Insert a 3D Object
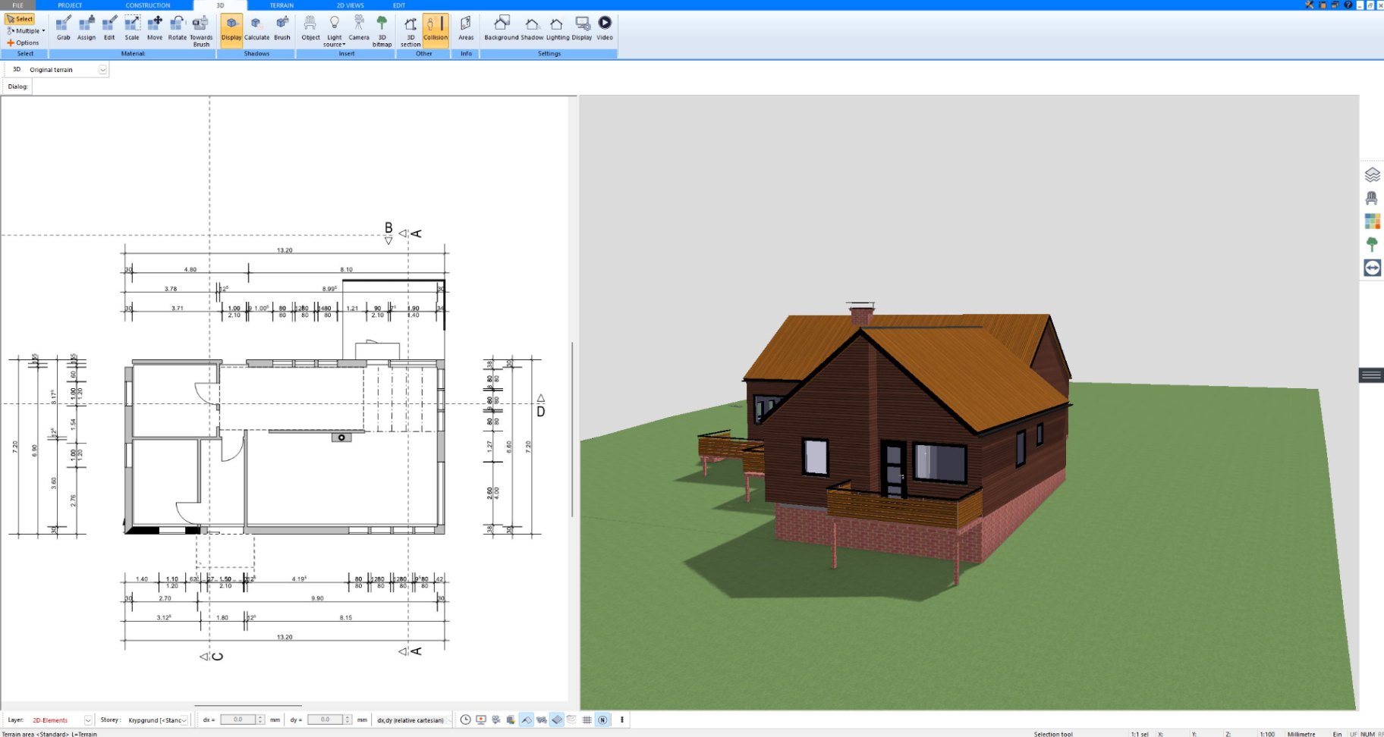The width and height of the screenshot is (1384, 737). (310, 28)
